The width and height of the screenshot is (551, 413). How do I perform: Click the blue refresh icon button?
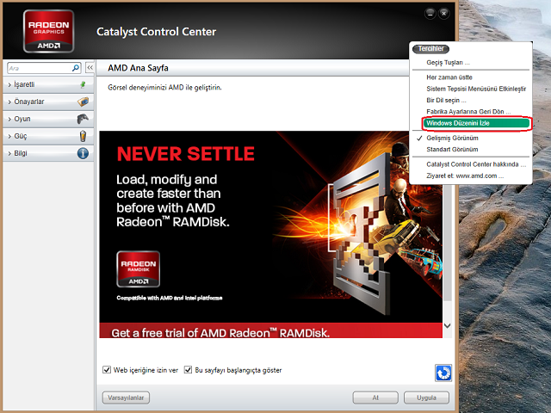[443, 373]
